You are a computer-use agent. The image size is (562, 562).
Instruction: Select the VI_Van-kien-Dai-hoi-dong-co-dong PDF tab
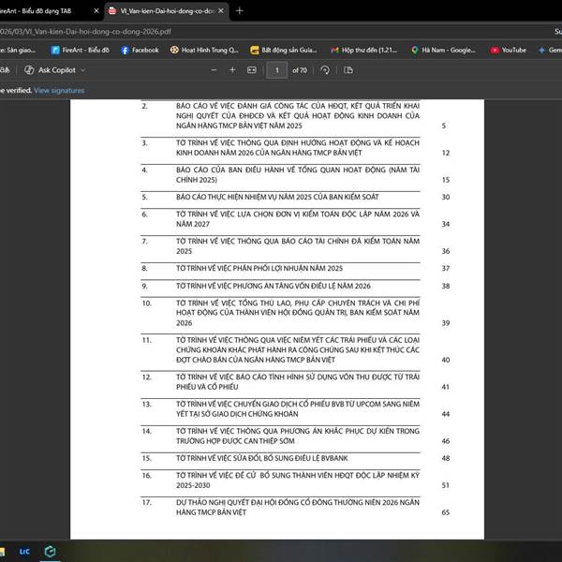[x=167, y=10]
